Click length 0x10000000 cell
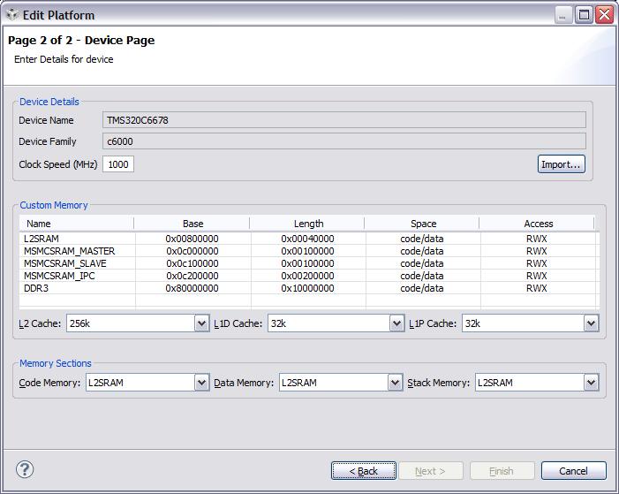The image size is (619, 494). pyautogui.click(x=307, y=288)
